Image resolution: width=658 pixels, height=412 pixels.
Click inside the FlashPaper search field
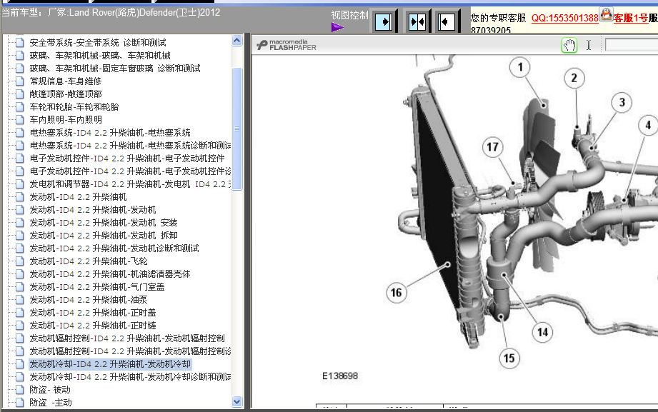click(x=631, y=45)
